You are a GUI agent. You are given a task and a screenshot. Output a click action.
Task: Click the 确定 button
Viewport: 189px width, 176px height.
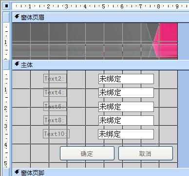[x=87, y=154]
